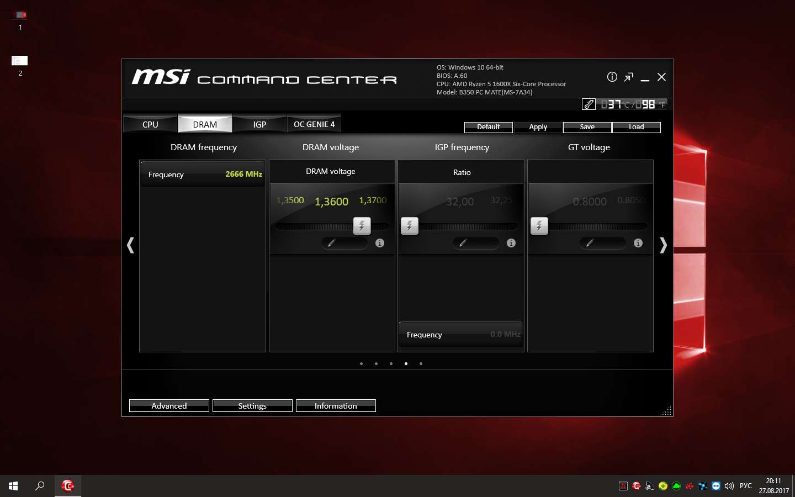Select the last page indicator dot
The height and width of the screenshot is (497, 795).
pyautogui.click(x=421, y=363)
